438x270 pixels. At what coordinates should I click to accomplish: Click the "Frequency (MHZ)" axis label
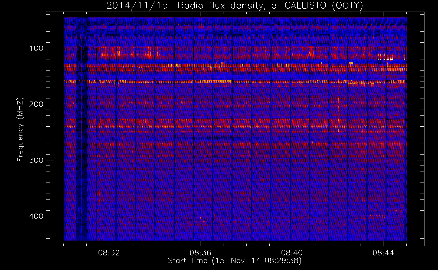tap(20, 130)
